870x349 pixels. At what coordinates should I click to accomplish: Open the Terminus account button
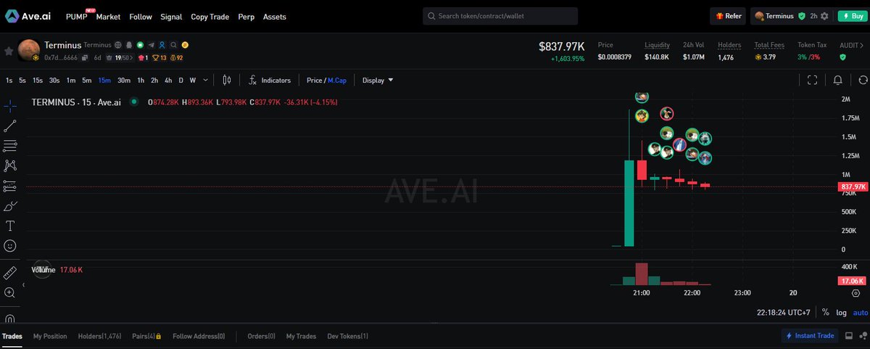click(779, 16)
